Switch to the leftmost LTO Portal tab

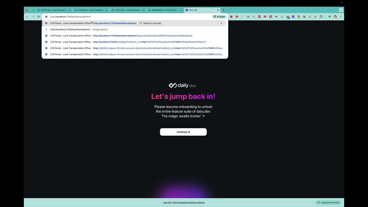click(x=54, y=10)
